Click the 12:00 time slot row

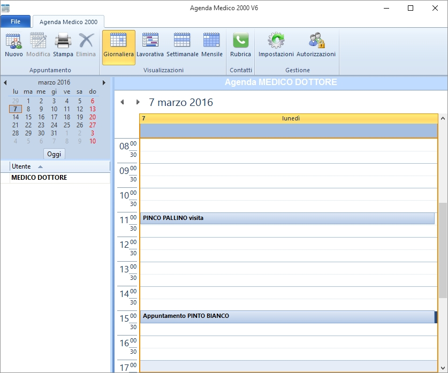(288, 243)
